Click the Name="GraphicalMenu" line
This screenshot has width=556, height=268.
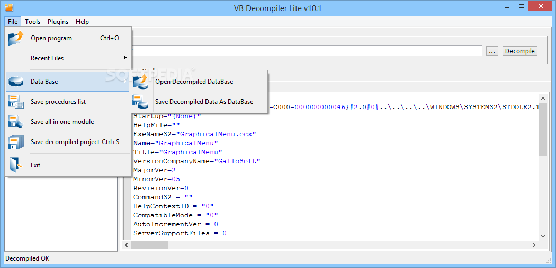coord(175,143)
